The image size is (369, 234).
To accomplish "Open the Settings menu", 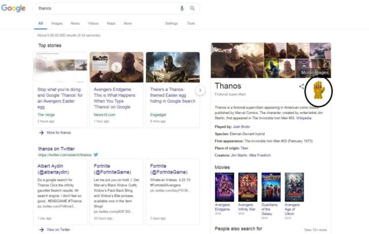I will click(171, 24).
